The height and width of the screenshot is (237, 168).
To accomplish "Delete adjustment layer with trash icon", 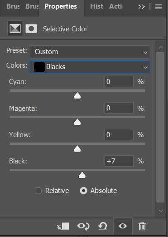I will (142, 227).
